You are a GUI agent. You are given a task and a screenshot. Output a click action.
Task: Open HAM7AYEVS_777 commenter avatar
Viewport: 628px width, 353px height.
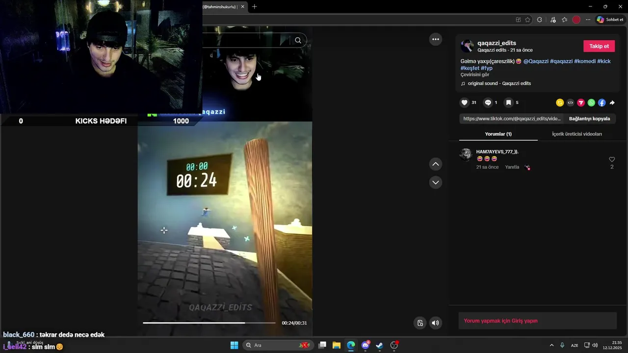[x=466, y=154]
